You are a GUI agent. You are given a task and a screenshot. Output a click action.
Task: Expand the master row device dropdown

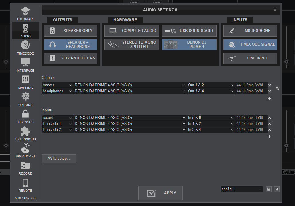pos(130,85)
